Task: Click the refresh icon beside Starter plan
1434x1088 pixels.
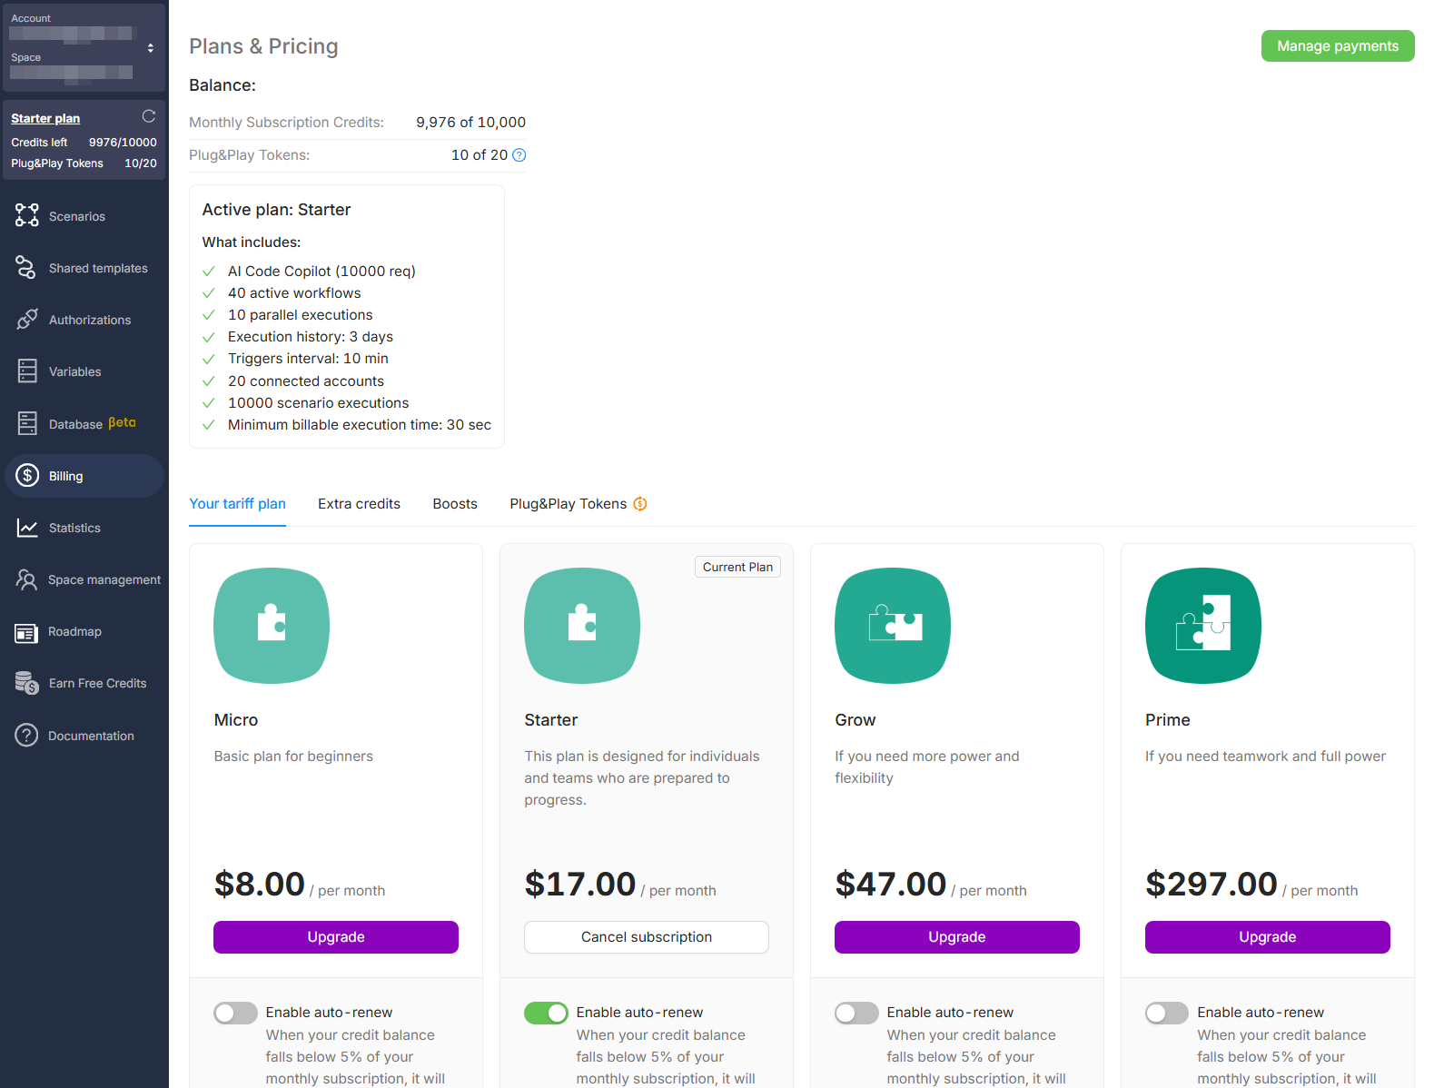Action: tap(149, 116)
